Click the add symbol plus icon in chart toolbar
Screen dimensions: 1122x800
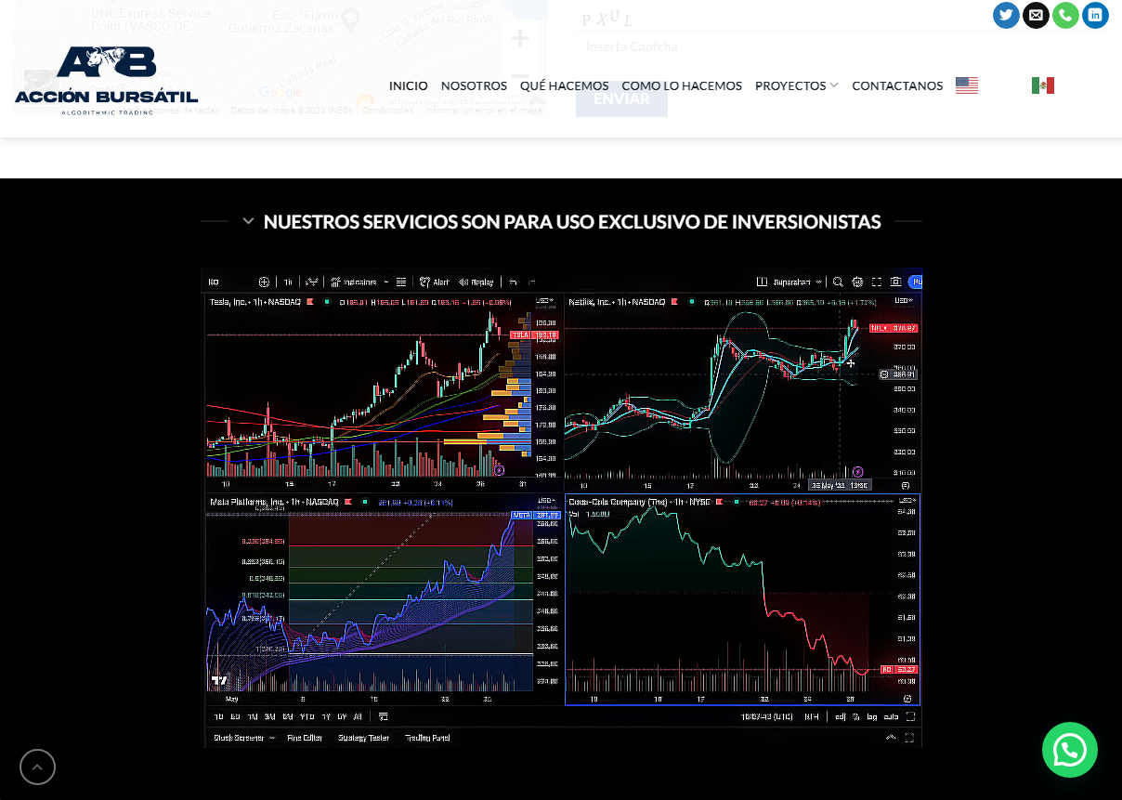(264, 282)
